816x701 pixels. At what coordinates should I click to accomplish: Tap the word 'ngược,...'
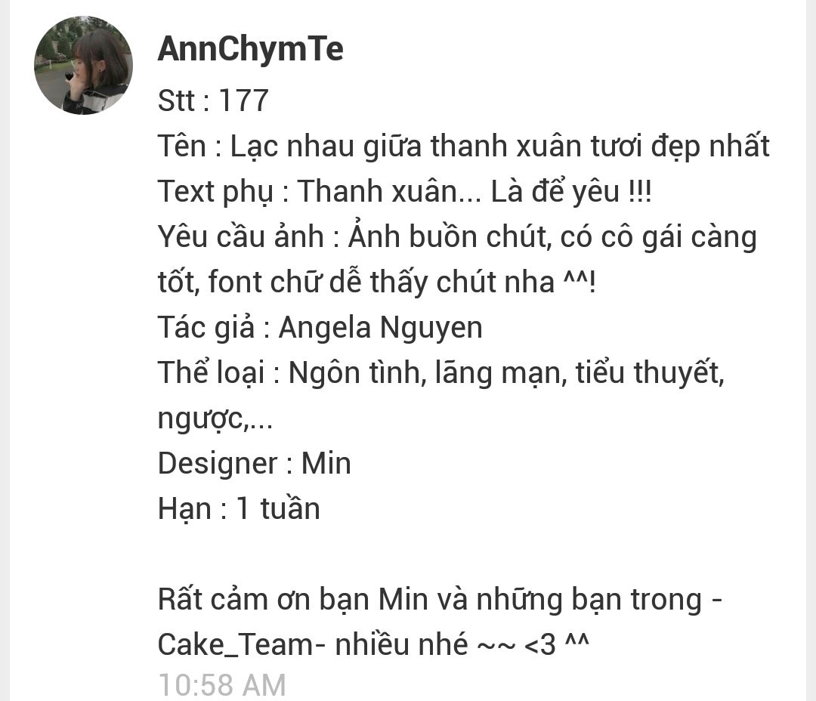[x=215, y=418]
